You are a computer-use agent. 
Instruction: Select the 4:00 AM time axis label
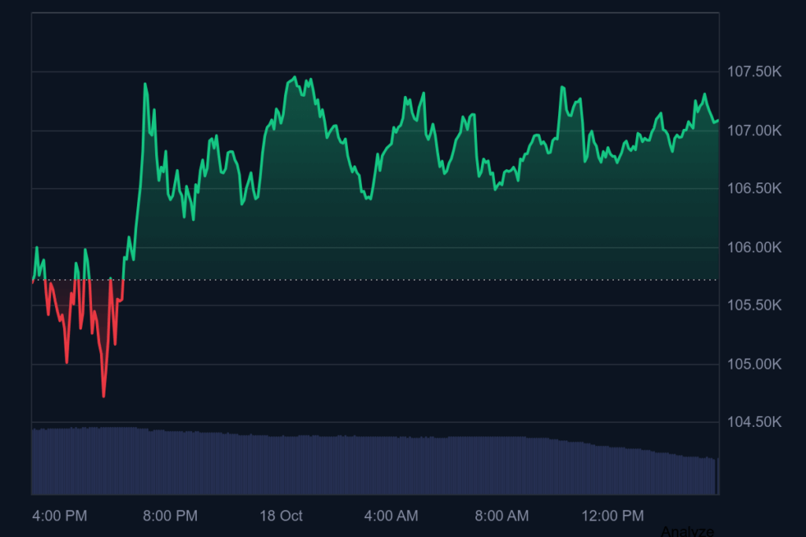click(x=391, y=516)
